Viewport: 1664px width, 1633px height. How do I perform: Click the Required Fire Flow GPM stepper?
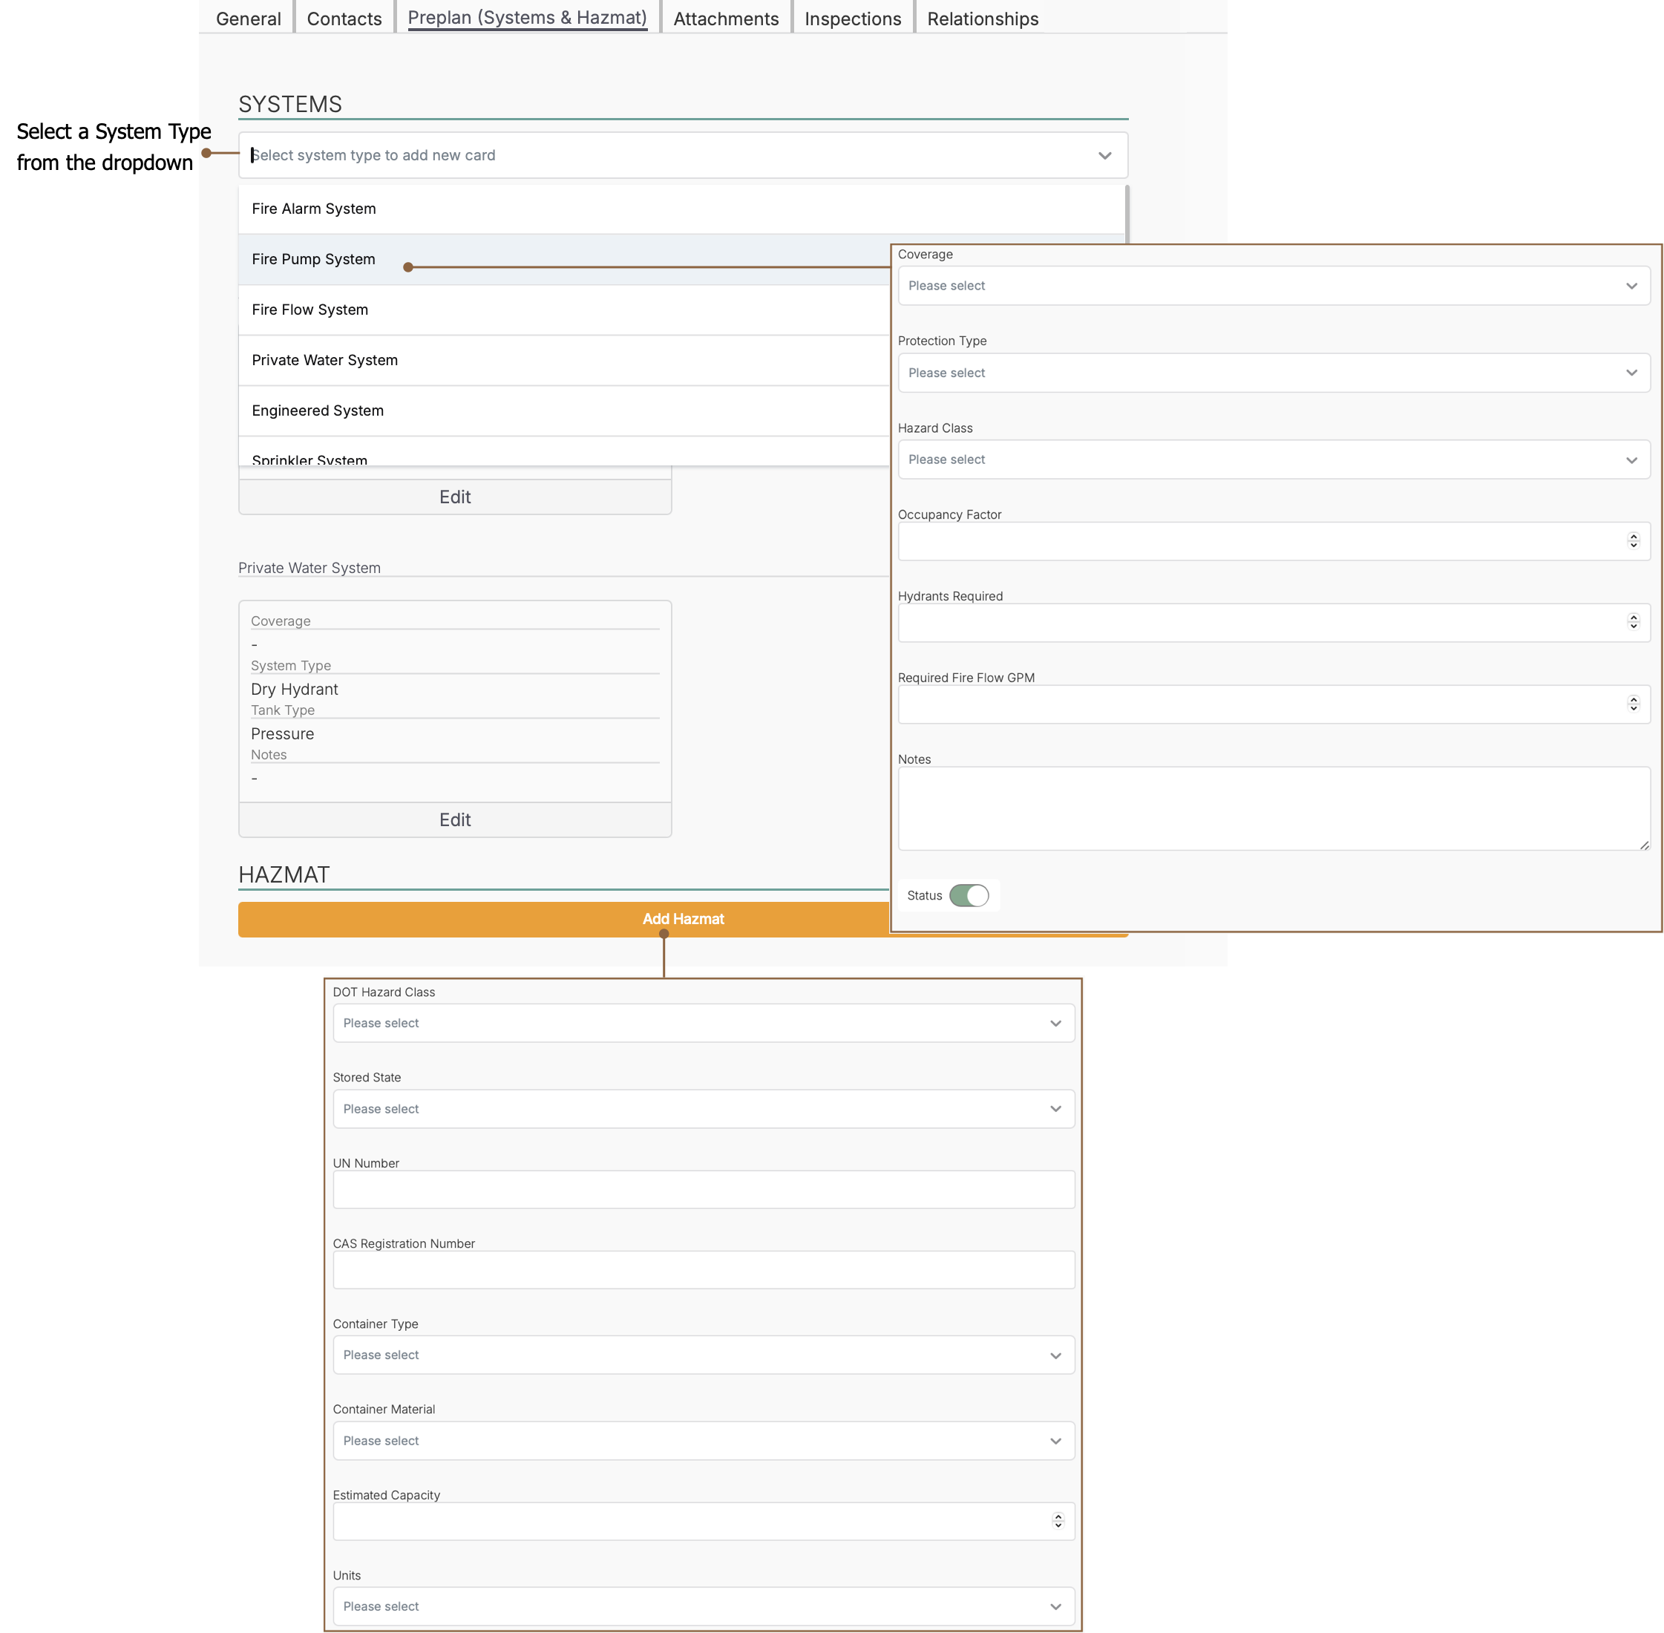click(x=1633, y=703)
